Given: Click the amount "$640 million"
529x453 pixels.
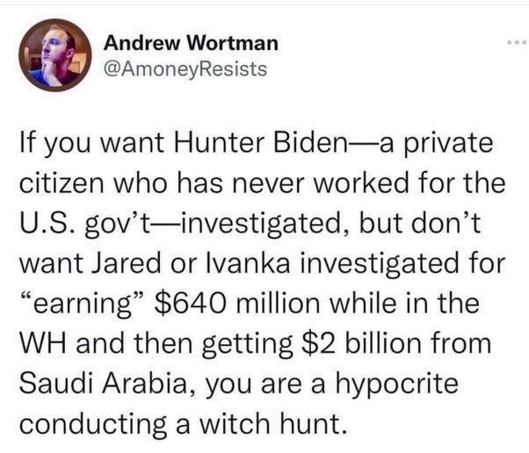Looking at the screenshot, I should click(237, 303).
